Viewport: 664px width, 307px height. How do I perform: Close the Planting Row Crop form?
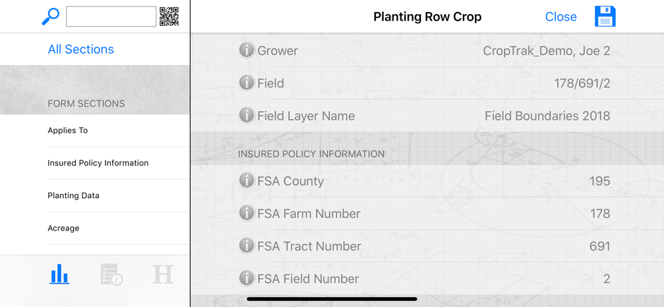click(560, 17)
